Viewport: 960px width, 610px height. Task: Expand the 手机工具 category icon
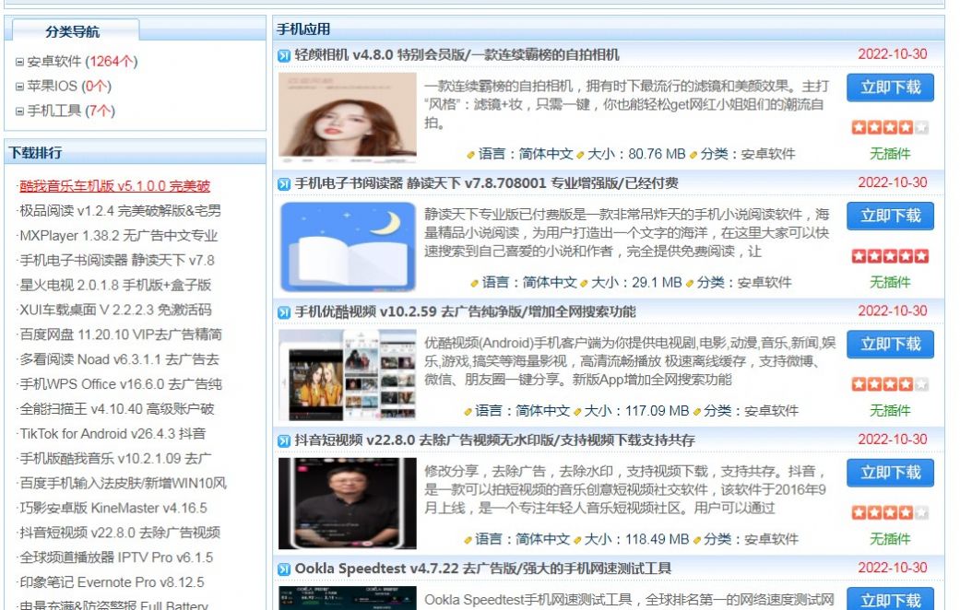(x=19, y=111)
